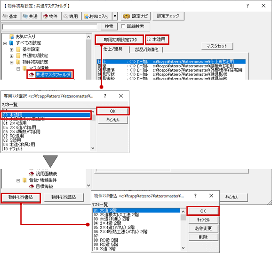The height and width of the screenshot is (253, 272).
Task: Select the 汎用面積表 tree item
Action: [x=46, y=174]
